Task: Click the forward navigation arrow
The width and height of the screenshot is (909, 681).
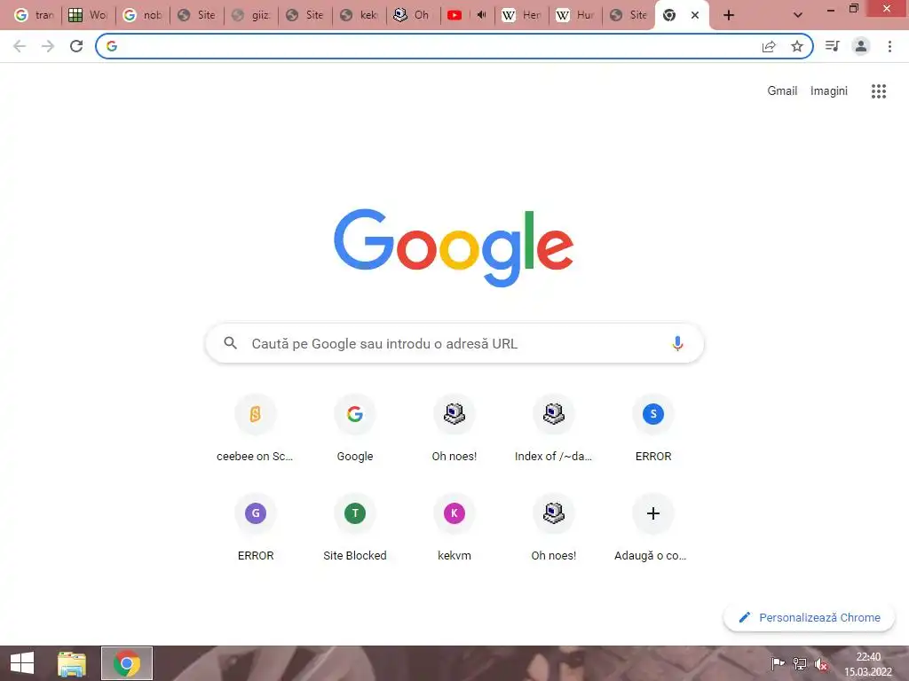Action: [48, 46]
